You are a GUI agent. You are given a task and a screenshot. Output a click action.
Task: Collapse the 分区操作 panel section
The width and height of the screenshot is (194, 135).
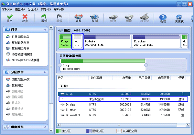point(44,72)
